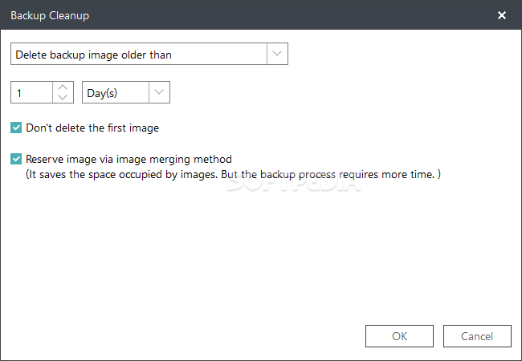
Task: Increase the day count with the up arrow
Action: pos(63,87)
